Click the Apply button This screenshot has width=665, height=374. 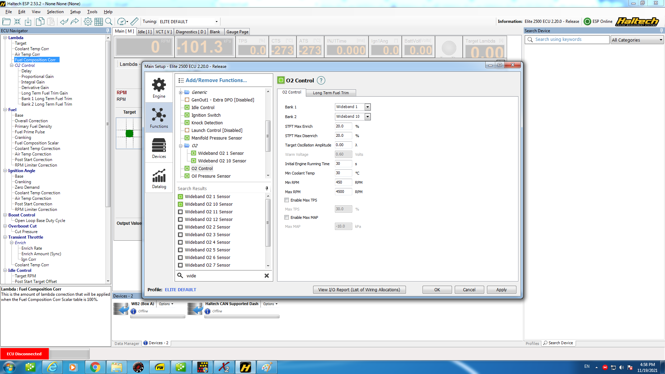(x=502, y=290)
